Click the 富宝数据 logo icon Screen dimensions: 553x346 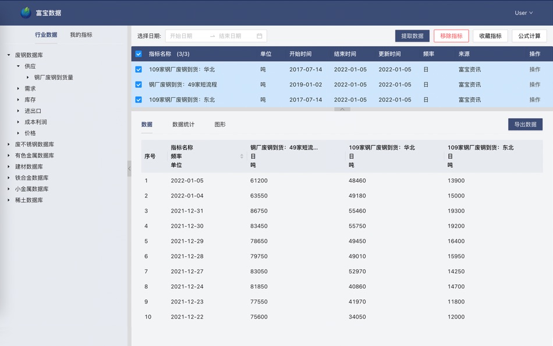point(26,13)
